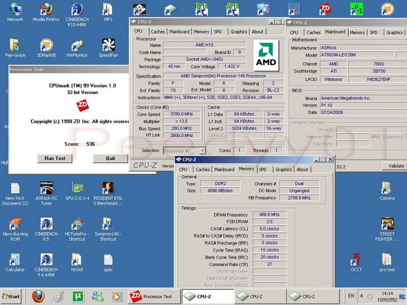Show hidden tray icons with the chevron
The image size is (407, 305).
pyautogui.click(x=362, y=296)
